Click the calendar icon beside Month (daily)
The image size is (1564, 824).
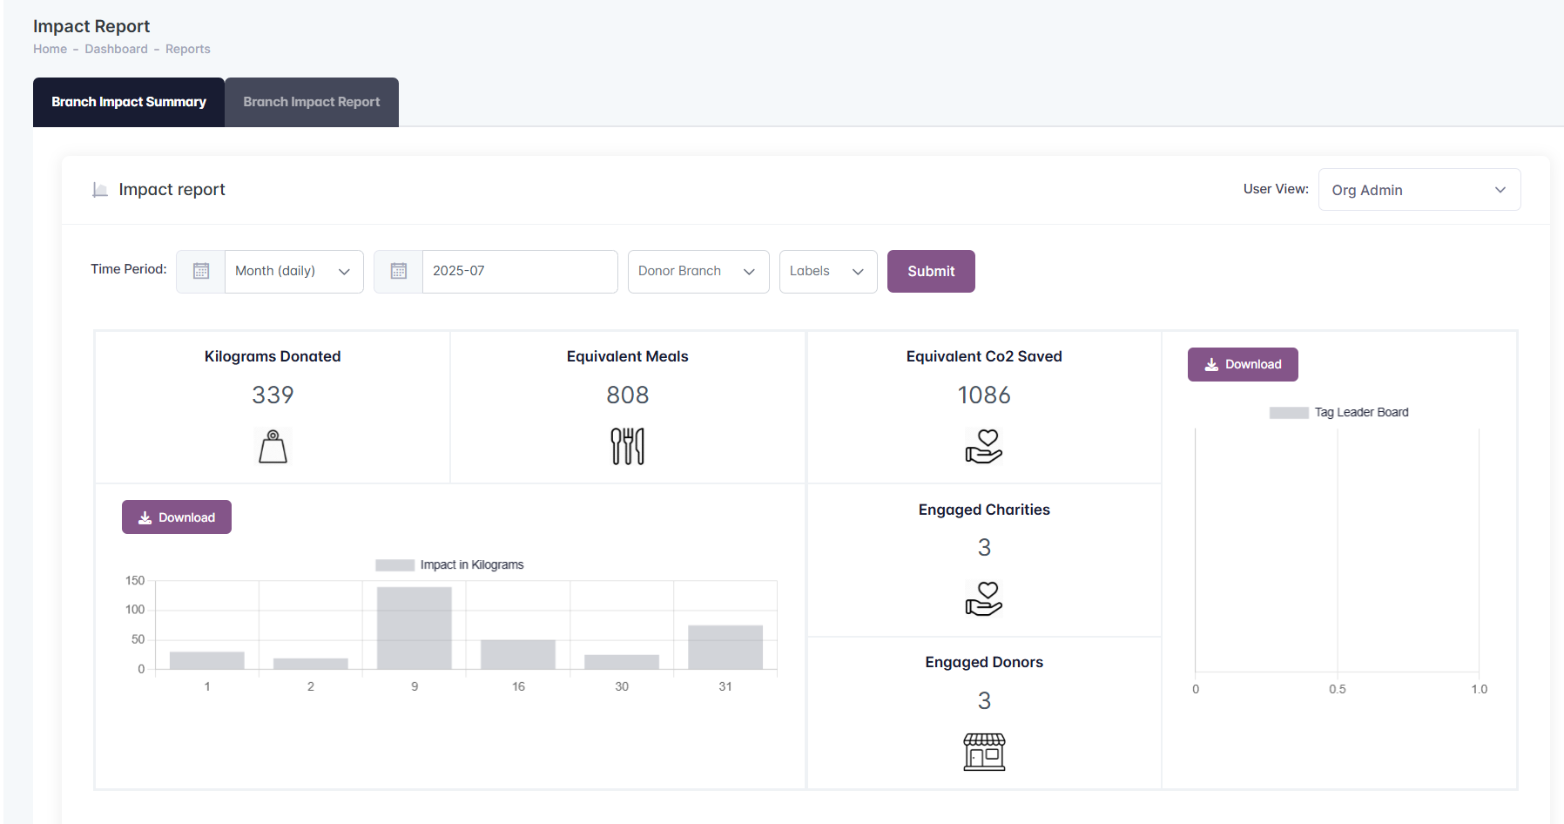click(201, 272)
